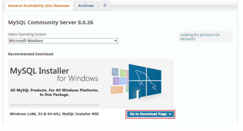Switch to the Archives tab
The image size is (243, 131).
(86, 6)
